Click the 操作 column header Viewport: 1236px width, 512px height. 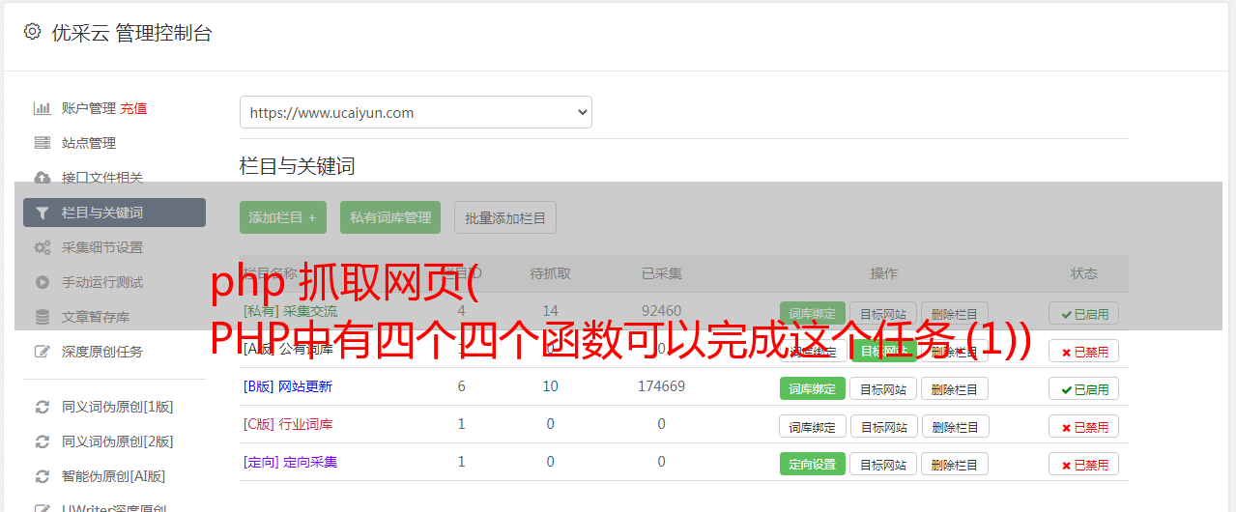[x=883, y=273]
